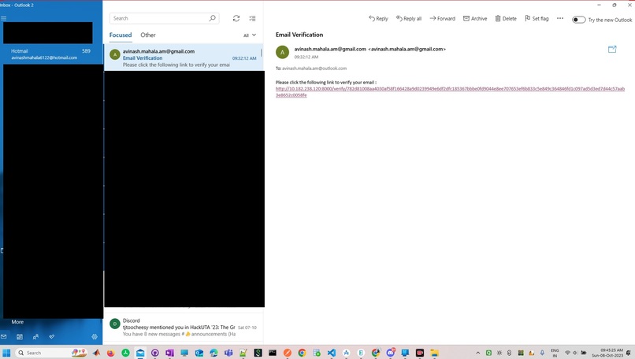The width and height of the screenshot is (635, 359).
Task: Click the sync mailbox icon
Action: [236, 18]
